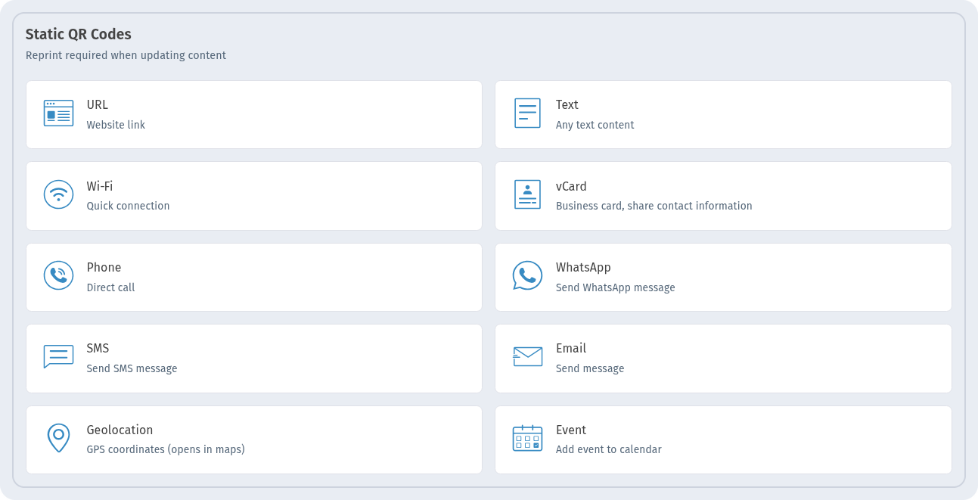978x500 pixels.
Task: Click the URL browser window icon
Action: pyautogui.click(x=58, y=113)
